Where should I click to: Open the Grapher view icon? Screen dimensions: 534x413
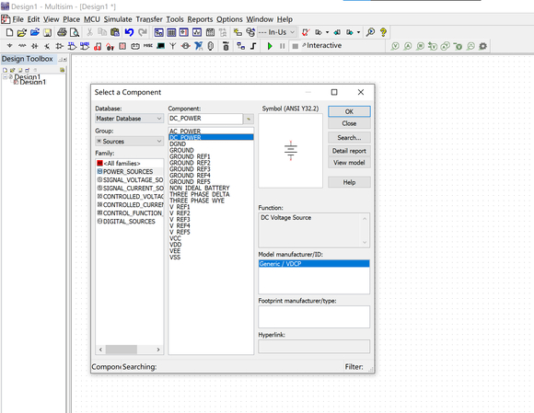[197, 32]
